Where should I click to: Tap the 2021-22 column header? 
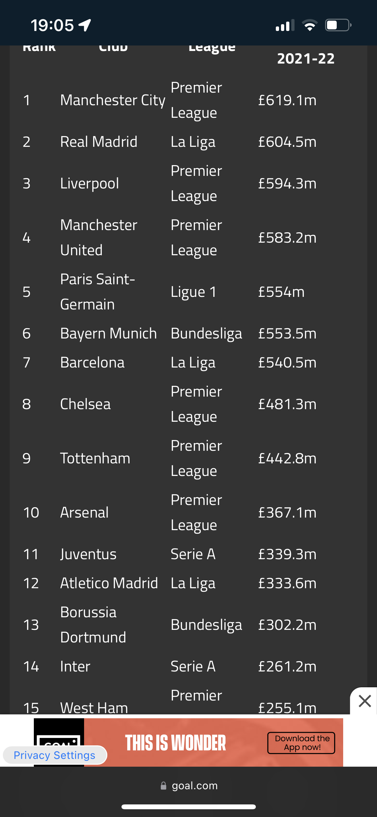[x=306, y=58]
